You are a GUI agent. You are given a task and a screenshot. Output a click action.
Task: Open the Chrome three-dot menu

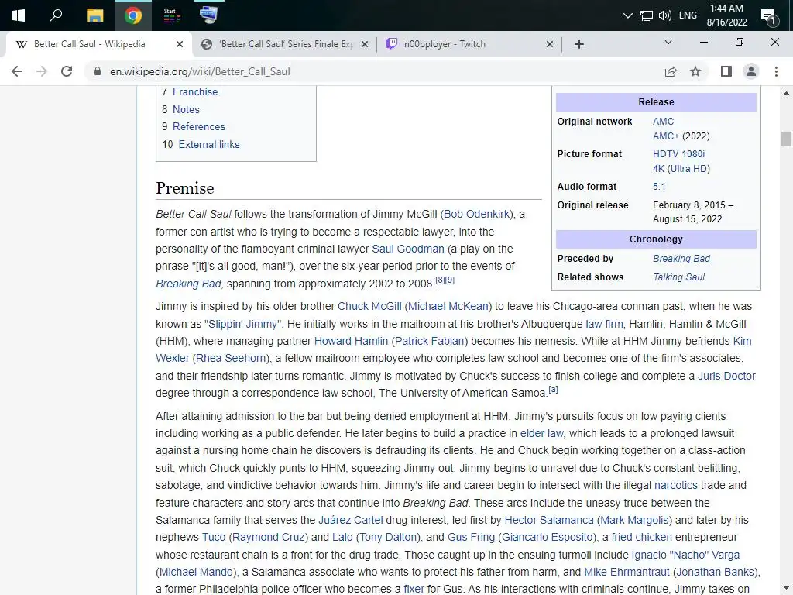click(776, 71)
